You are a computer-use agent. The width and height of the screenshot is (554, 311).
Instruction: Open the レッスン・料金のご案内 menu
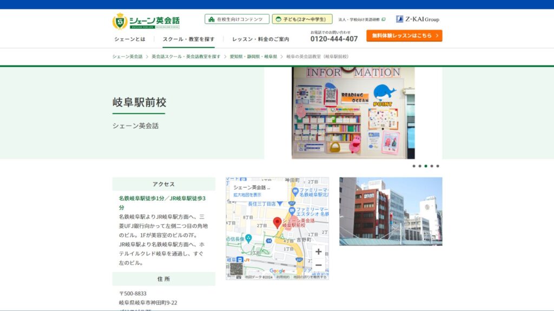point(261,39)
